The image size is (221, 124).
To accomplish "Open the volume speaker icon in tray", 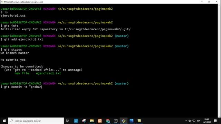I will tap(190, 121).
